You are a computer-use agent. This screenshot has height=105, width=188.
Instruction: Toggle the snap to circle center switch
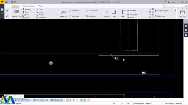[58, 100]
